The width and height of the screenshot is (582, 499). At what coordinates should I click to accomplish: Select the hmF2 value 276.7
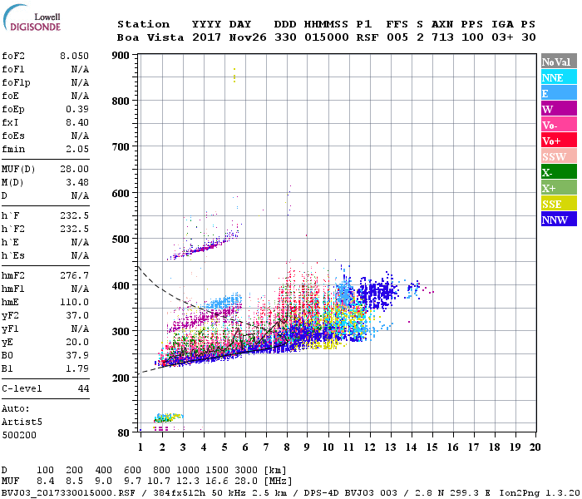click(x=74, y=276)
